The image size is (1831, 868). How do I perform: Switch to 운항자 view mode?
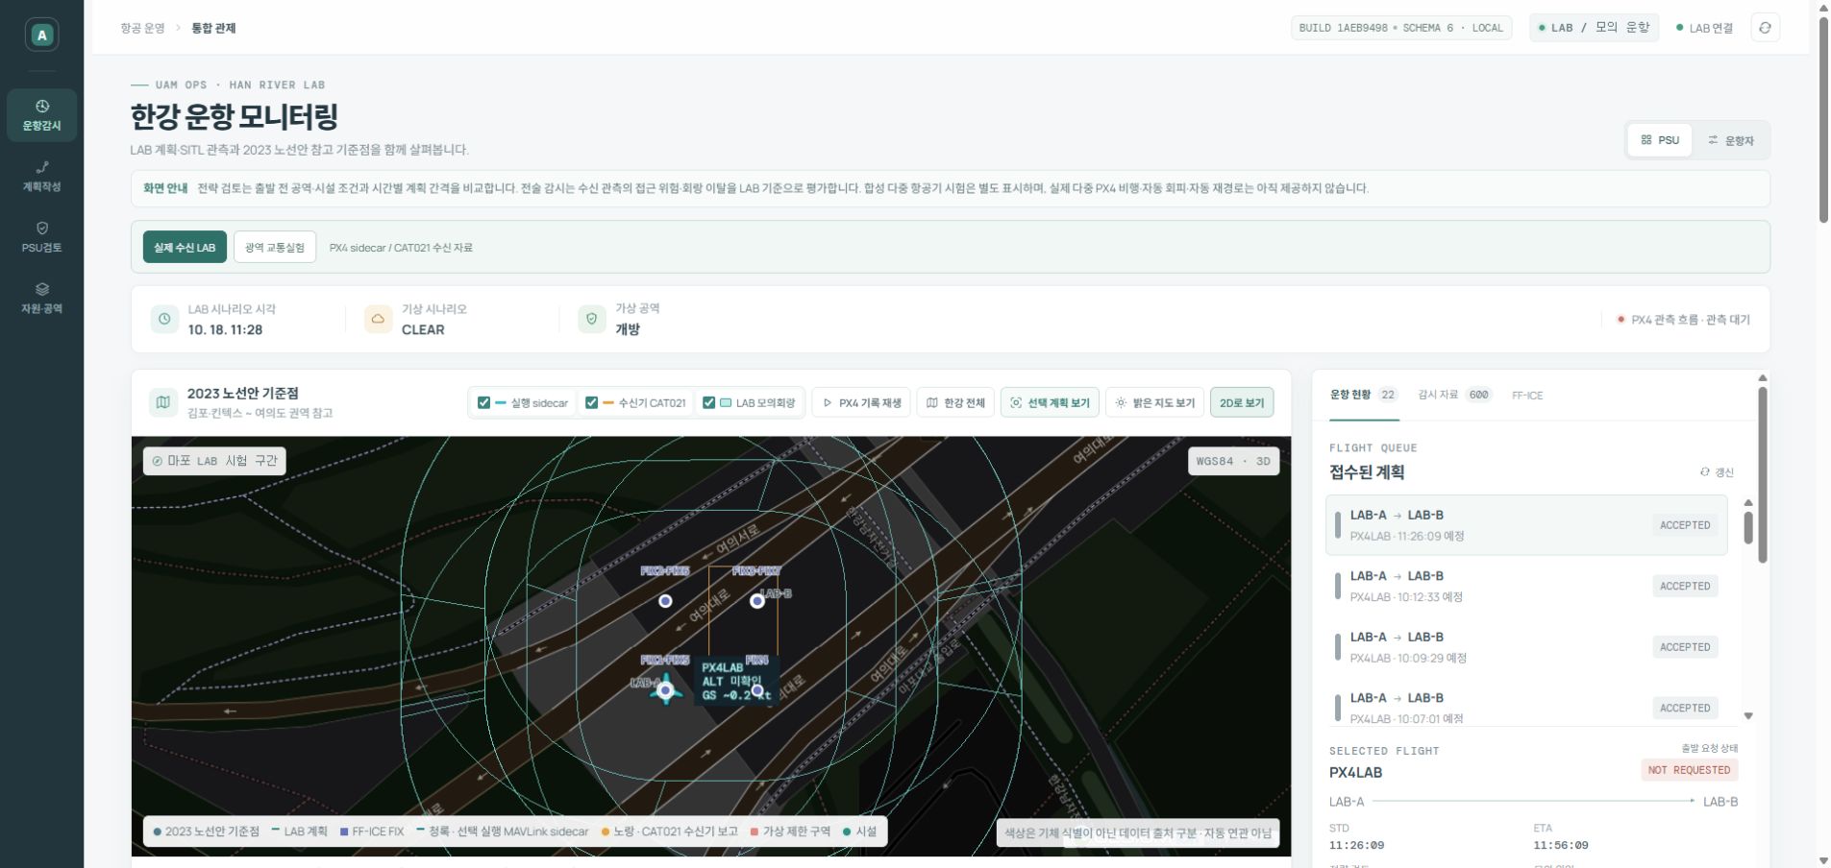pos(1731,140)
